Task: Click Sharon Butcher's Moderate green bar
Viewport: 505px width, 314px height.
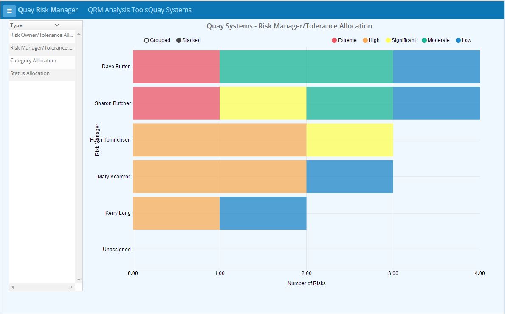Action: pos(350,103)
